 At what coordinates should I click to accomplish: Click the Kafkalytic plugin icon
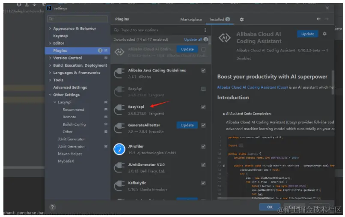point(119,186)
